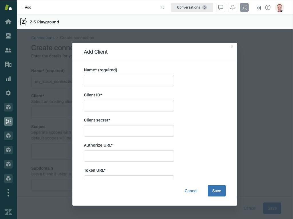This screenshot has width=293, height=219.
Task: Select the ZIS Playground sidebar icon
Action: 8,121
